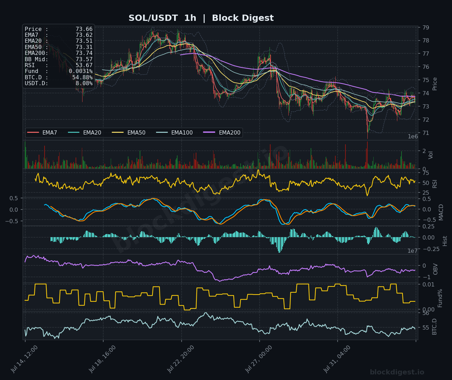Click the Jul 14, 12:00 date label
The width and height of the screenshot is (452, 380).
click(x=25, y=359)
